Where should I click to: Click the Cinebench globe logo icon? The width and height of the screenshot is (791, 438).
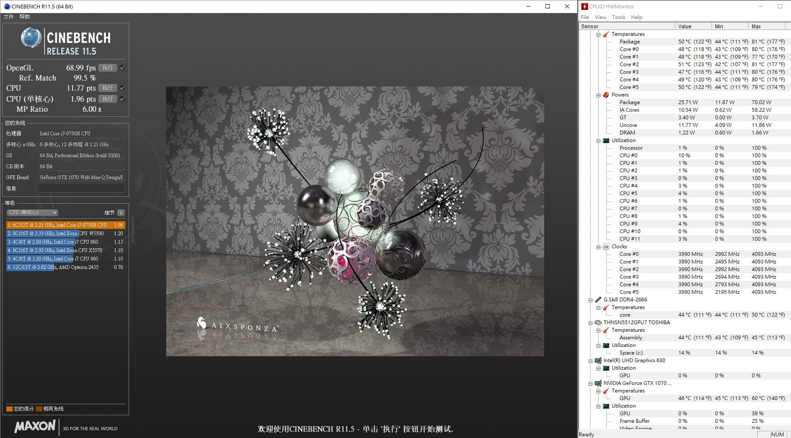tap(31, 39)
